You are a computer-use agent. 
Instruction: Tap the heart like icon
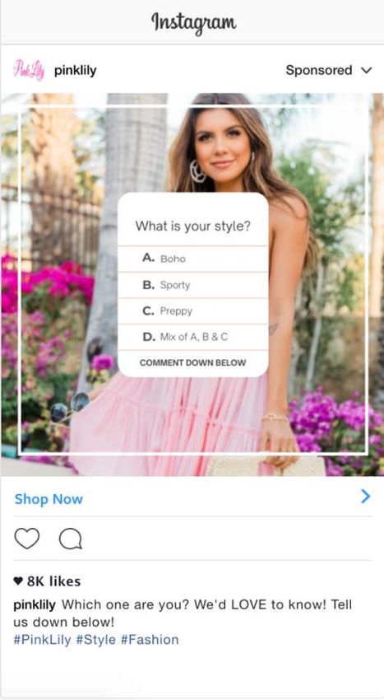tap(27, 539)
